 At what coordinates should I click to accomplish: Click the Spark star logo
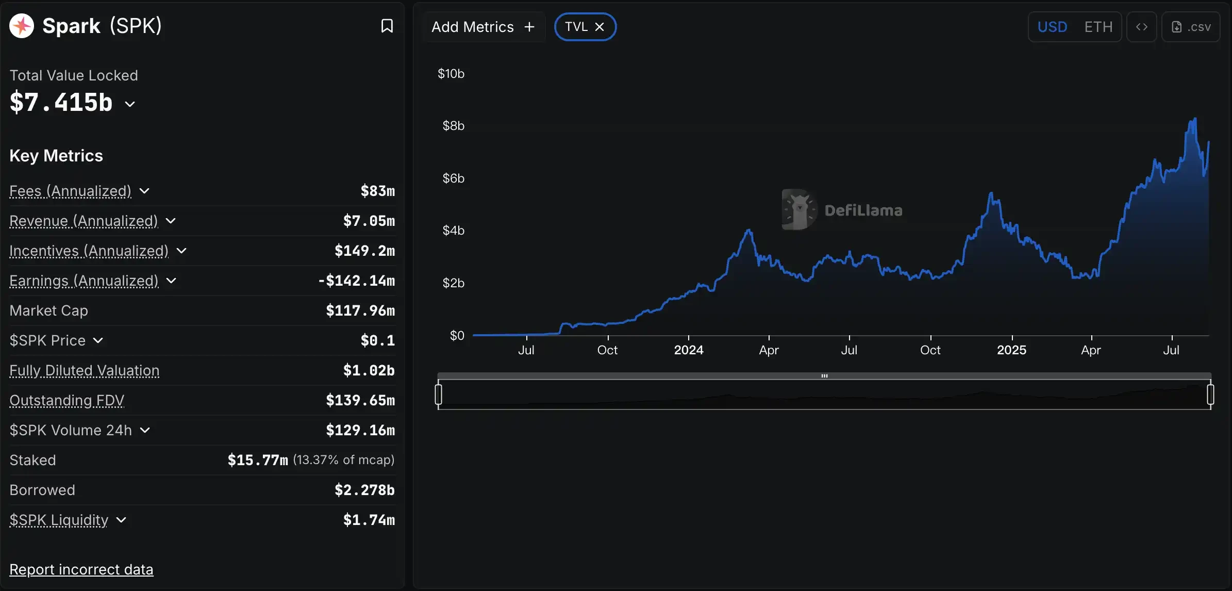21,25
